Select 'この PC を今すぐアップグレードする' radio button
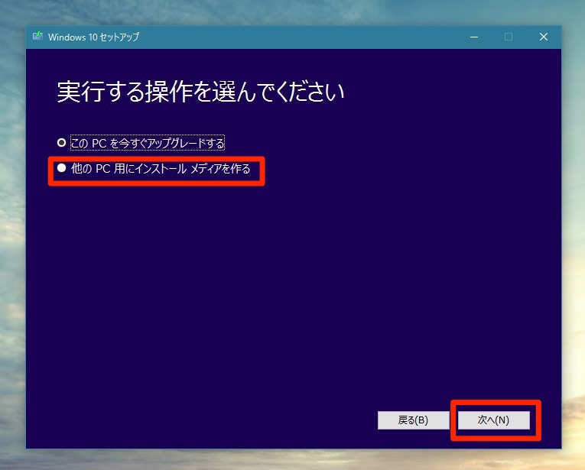The image size is (585, 470). tap(62, 143)
